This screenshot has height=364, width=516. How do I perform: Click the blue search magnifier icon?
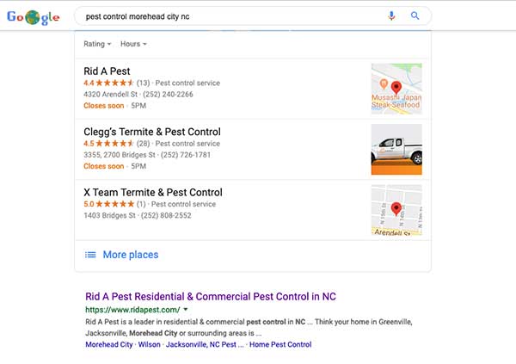[415, 15]
